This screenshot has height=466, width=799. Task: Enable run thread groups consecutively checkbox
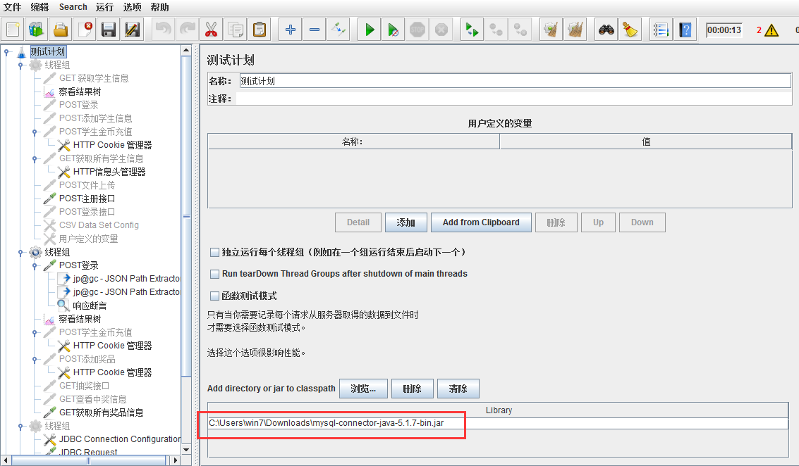pos(215,252)
